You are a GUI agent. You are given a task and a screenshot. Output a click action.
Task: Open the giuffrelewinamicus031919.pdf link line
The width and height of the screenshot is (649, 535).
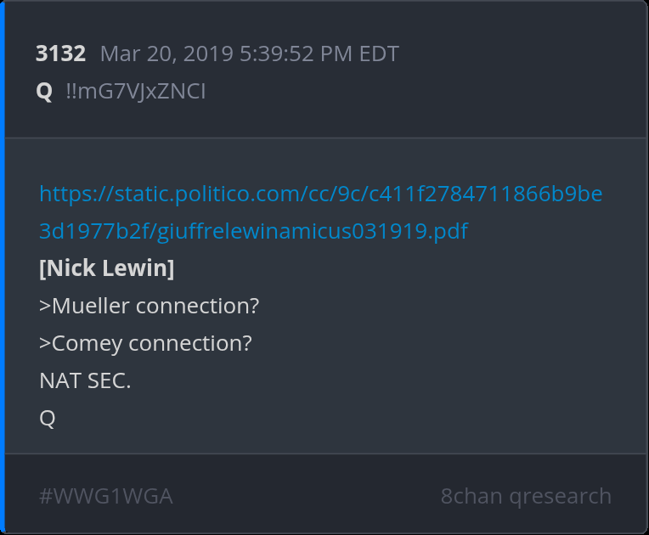coord(253,231)
